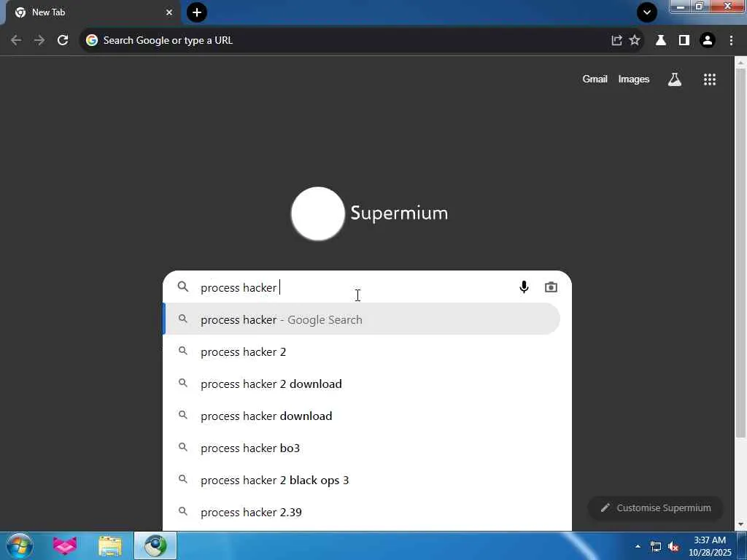Click the browser back arrow
Image resolution: width=747 pixels, height=560 pixels.
[x=16, y=41]
